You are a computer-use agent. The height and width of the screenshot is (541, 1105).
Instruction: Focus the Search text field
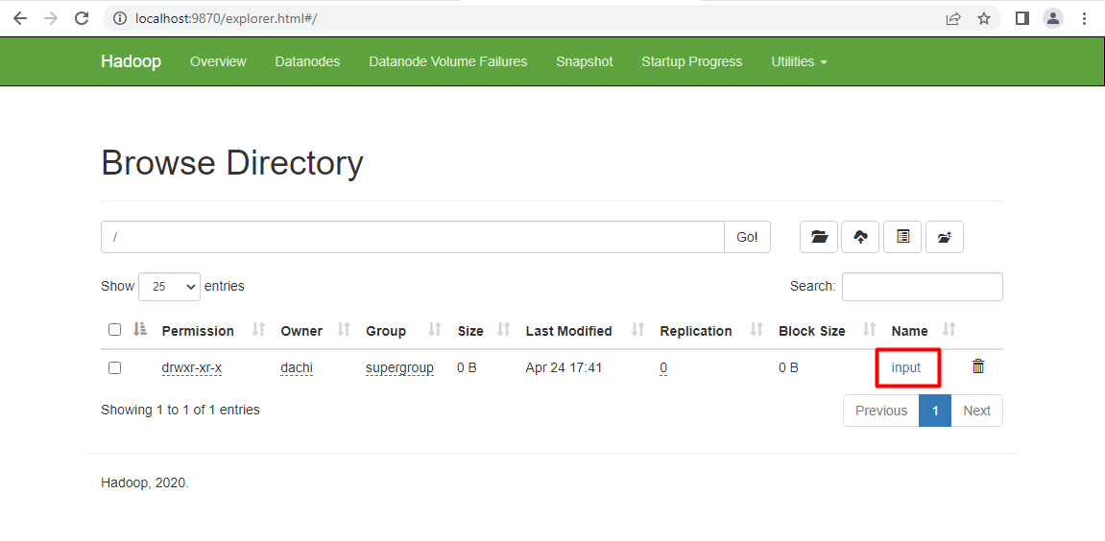point(922,286)
